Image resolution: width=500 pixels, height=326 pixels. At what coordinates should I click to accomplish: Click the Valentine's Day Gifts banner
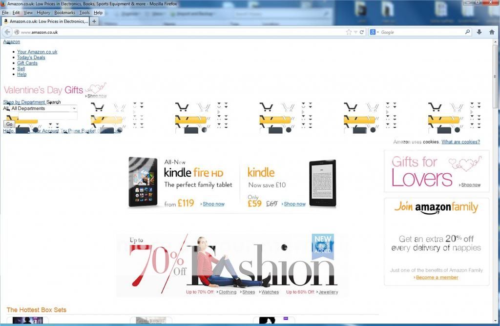(55, 90)
